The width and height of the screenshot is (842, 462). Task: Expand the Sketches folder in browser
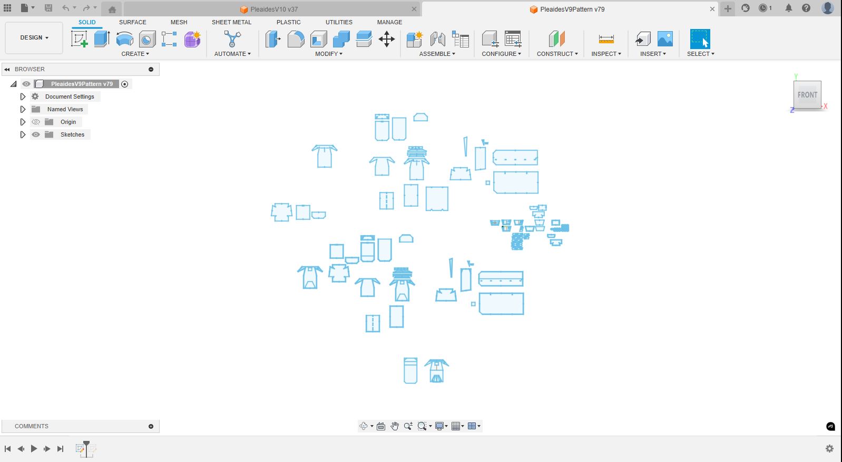(23, 134)
